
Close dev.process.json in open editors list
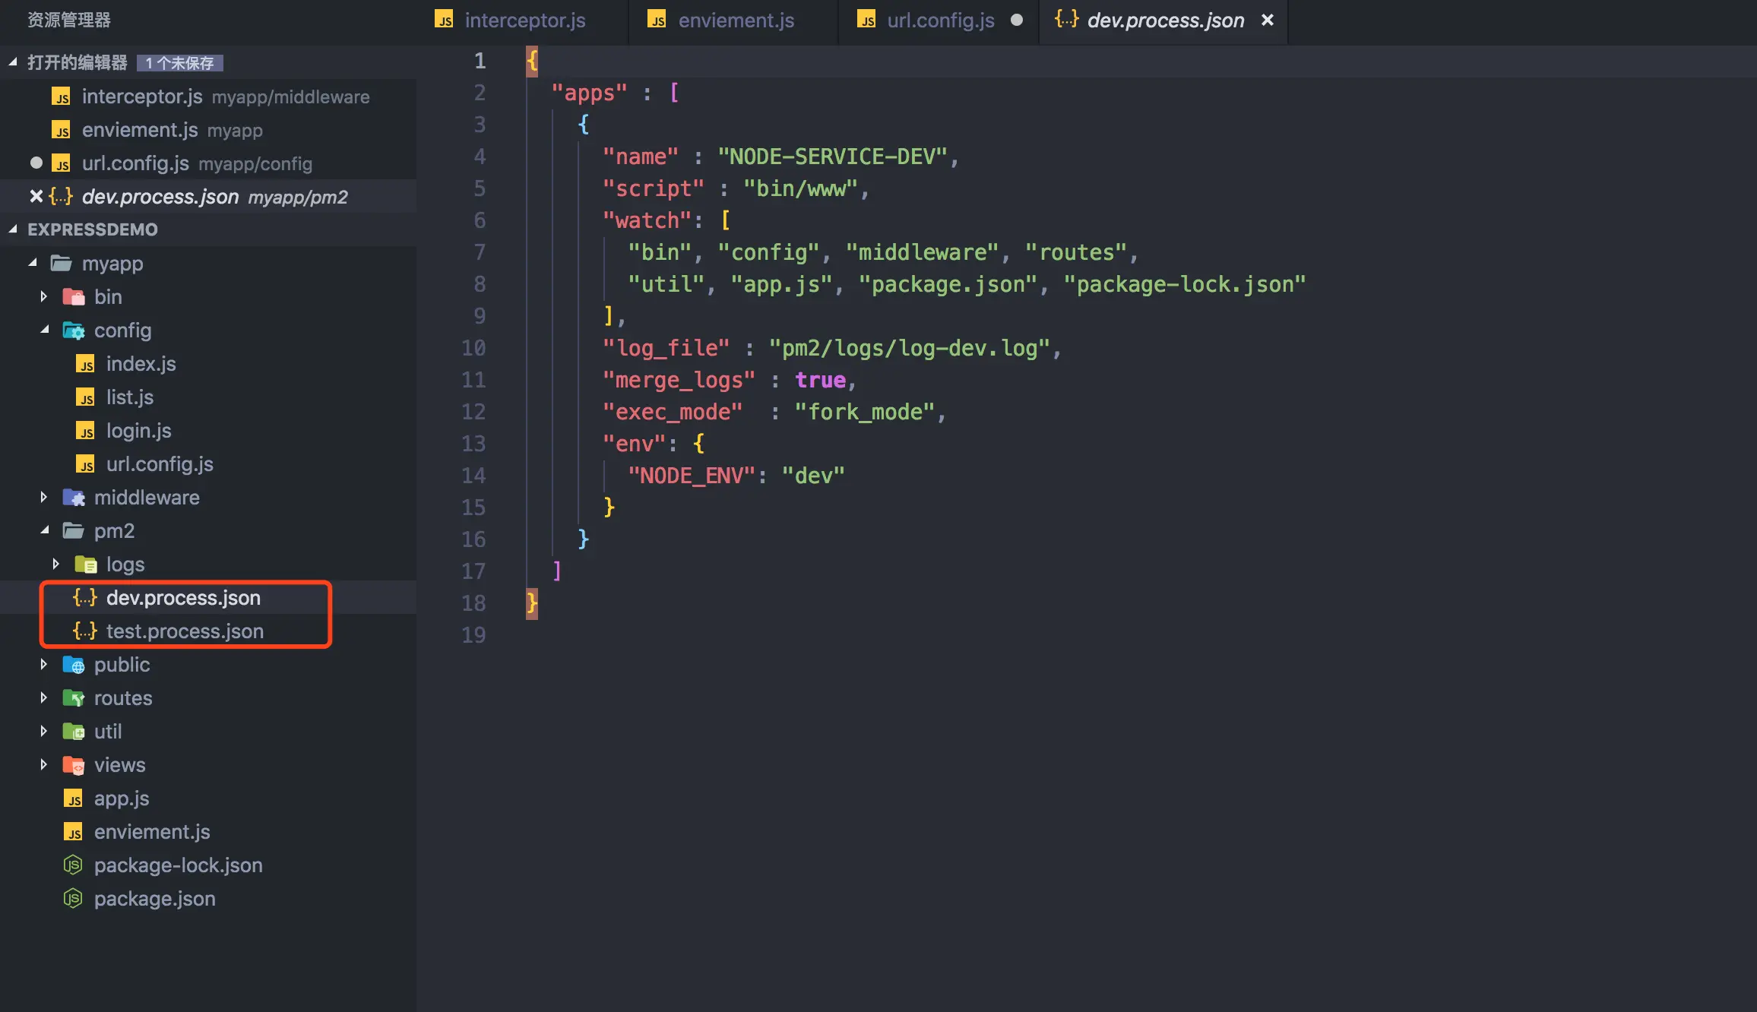click(x=36, y=197)
